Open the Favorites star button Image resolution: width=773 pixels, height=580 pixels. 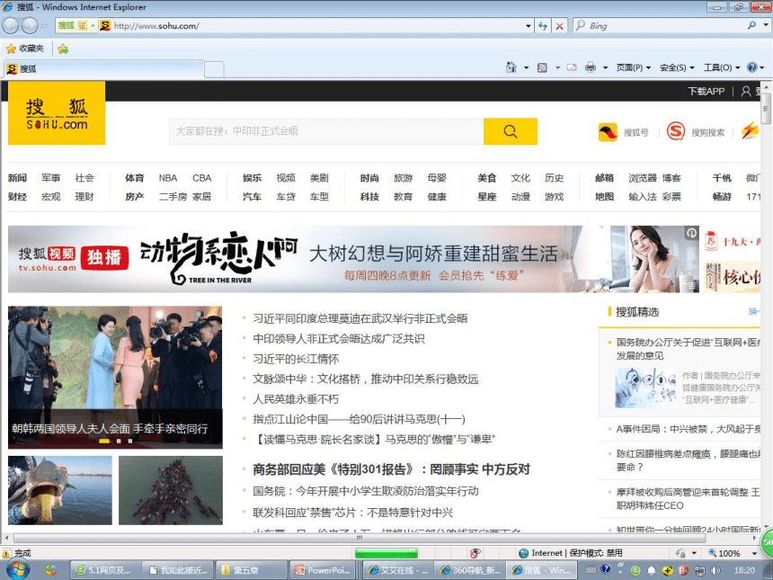(11, 49)
